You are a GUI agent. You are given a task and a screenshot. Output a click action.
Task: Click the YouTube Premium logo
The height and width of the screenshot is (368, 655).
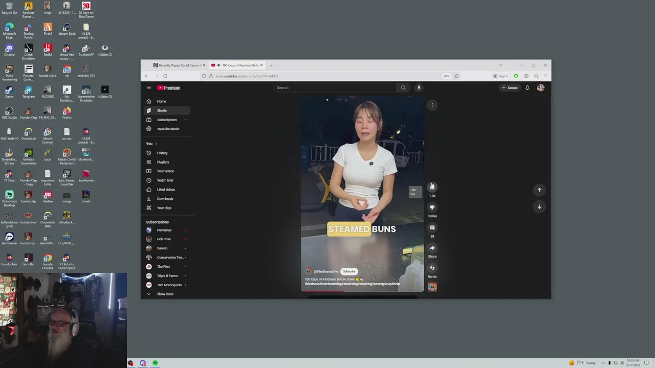[169, 88]
